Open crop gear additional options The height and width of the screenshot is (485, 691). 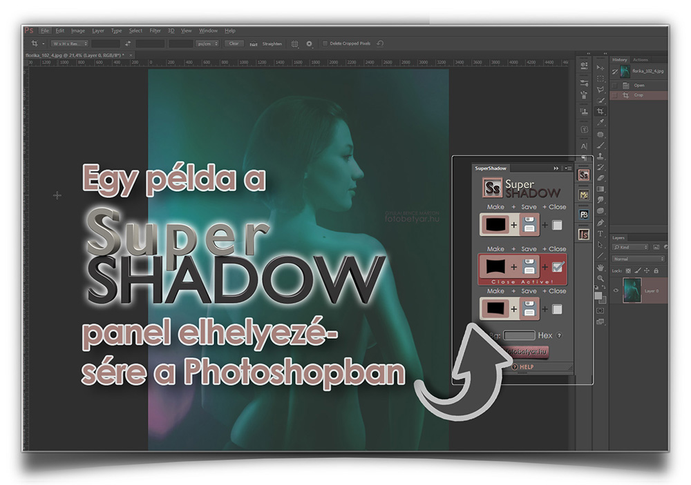[309, 43]
